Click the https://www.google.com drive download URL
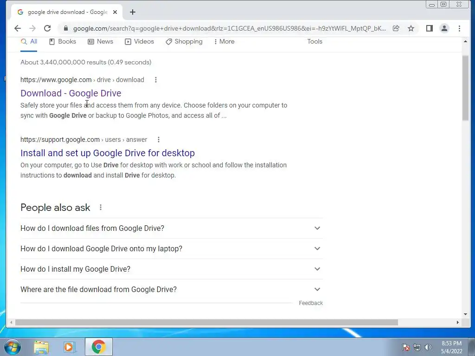Screen dimensions: 475x356 (x=82, y=80)
